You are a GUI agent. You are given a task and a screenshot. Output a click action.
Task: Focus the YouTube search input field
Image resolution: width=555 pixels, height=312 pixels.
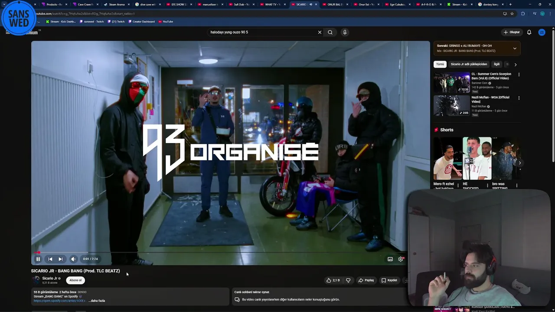point(261,32)
